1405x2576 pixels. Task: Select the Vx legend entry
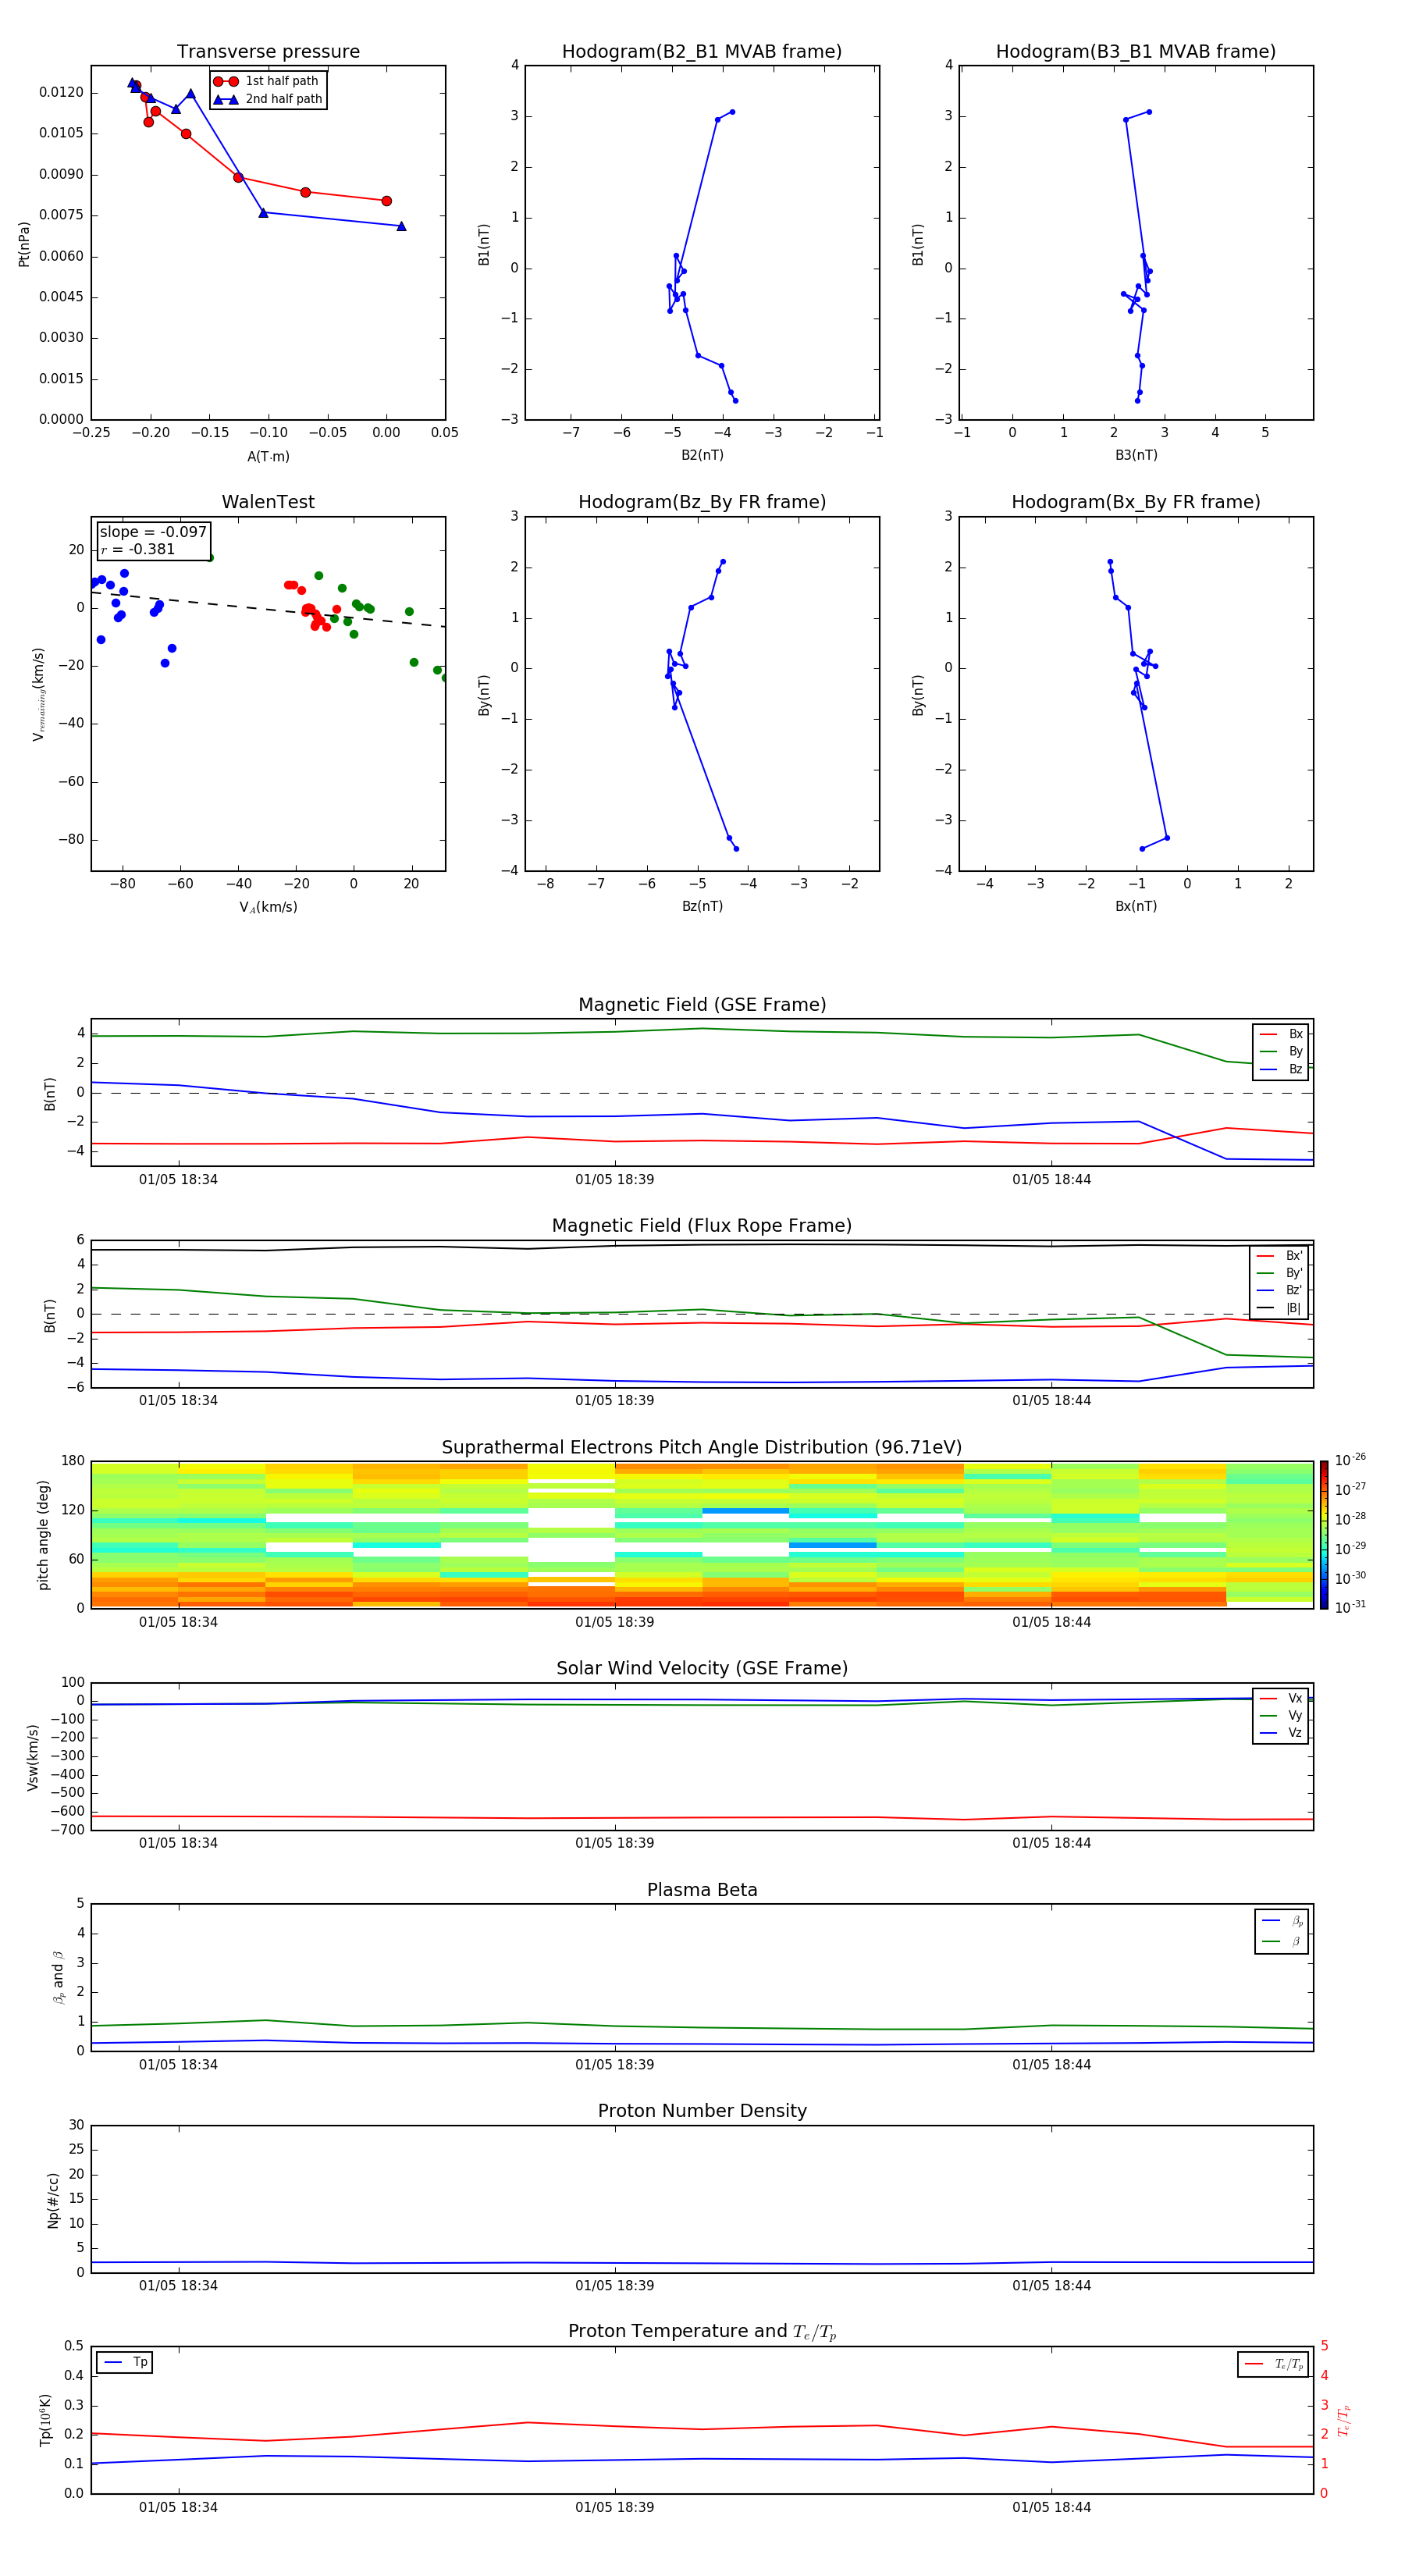[x=1281, y=1698]
